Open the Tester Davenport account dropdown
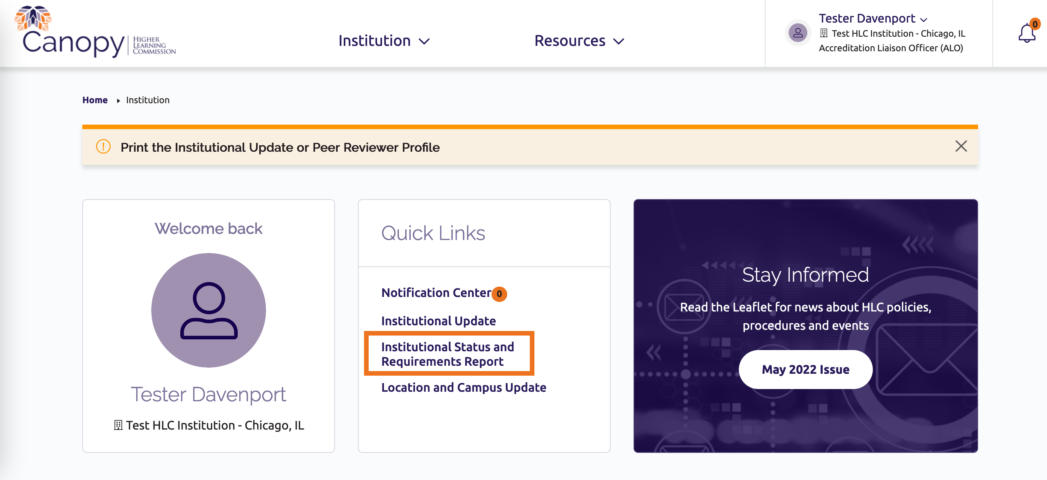Viewport: 1047px width, 480px height. click(x=872, y=19)
